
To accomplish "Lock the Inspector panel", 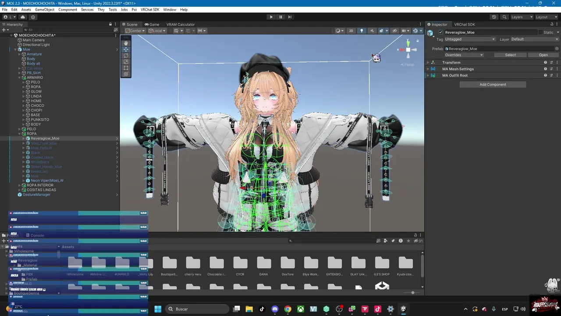I will pyautogui.click(x=552, y=24).
